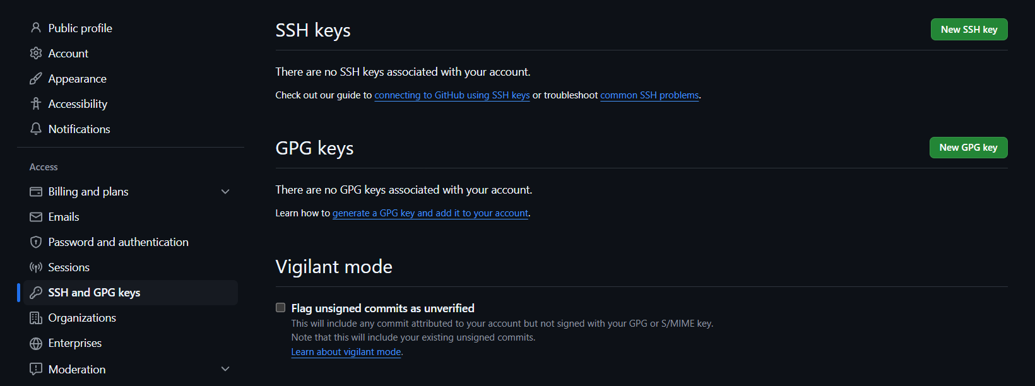This screenshot has height=386, width=1035.
Task: Click the New SSH key button
Action: pyautogui.click(x=969, y=30)
